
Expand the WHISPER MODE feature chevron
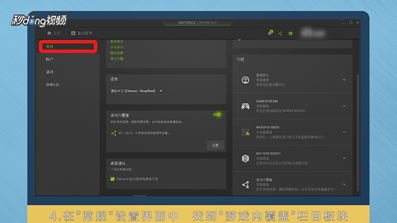pos(344,132)
